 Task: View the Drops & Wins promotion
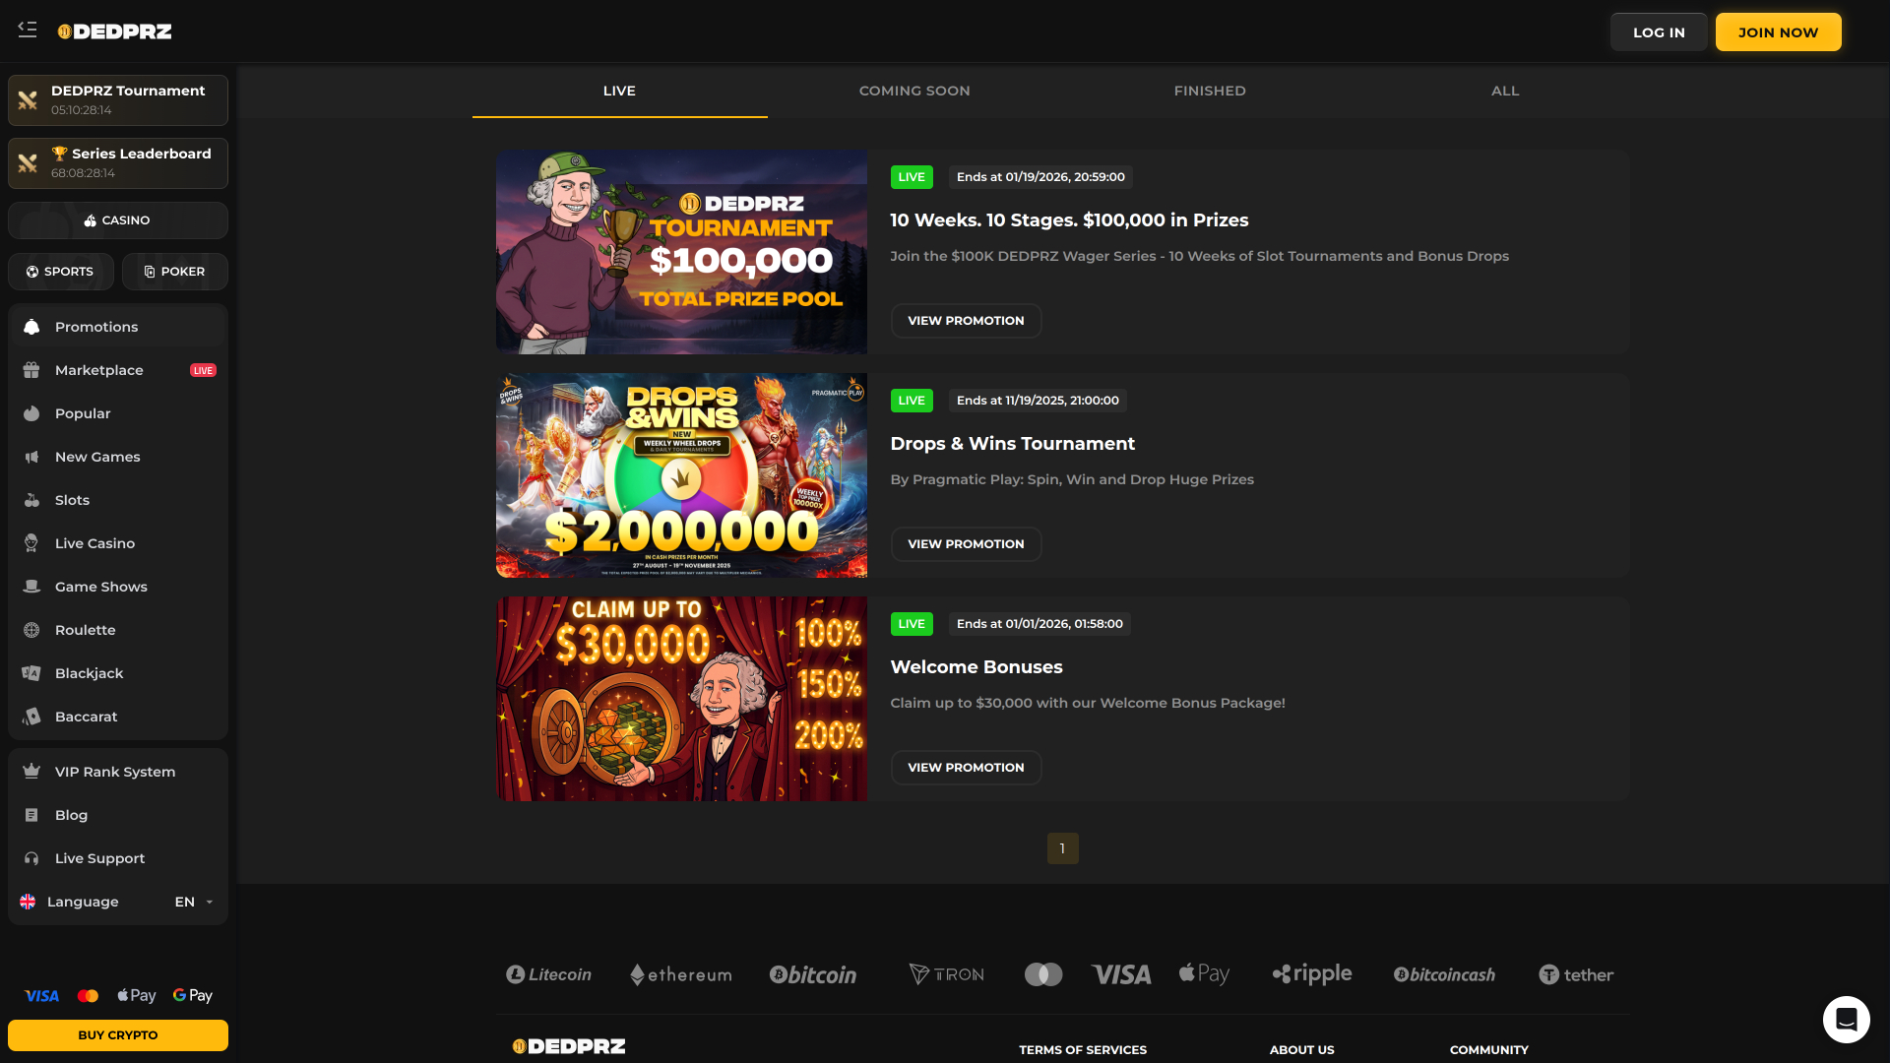tap(966, 543)
